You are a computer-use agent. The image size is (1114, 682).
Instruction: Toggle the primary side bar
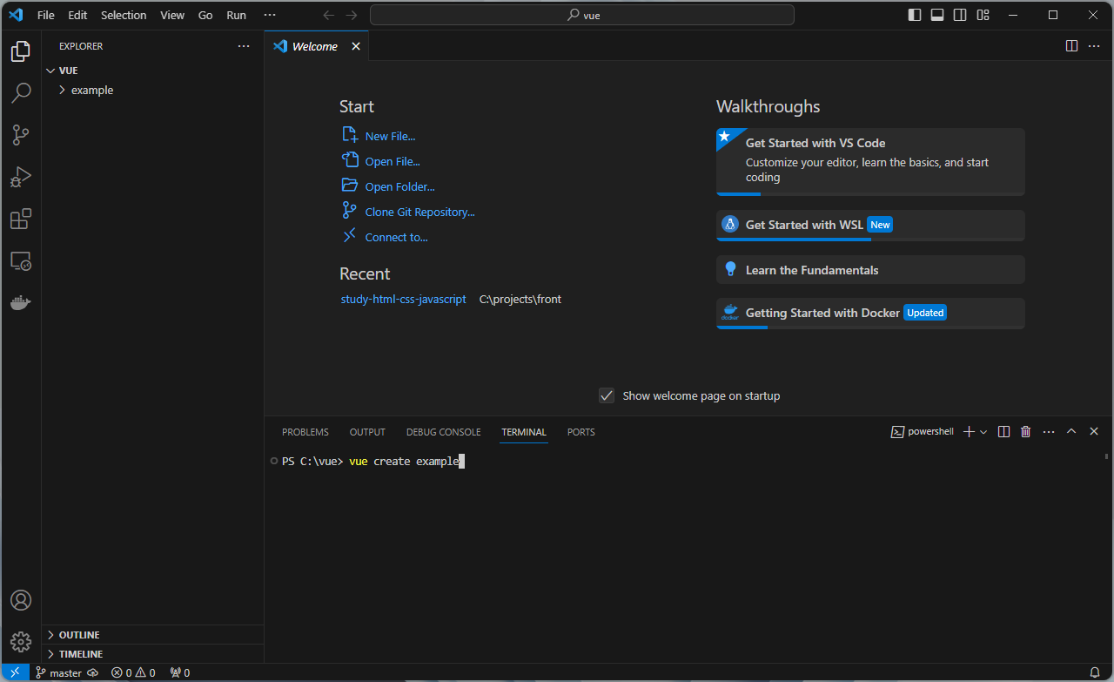pyautogui.click(x=915, y=15)
